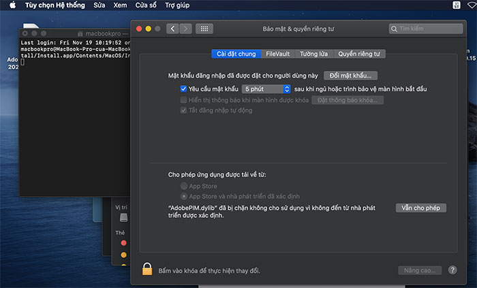Toggle "Yêu cầu mật khẩu" checkbox

pyautogui.click(x=183, y=89)
